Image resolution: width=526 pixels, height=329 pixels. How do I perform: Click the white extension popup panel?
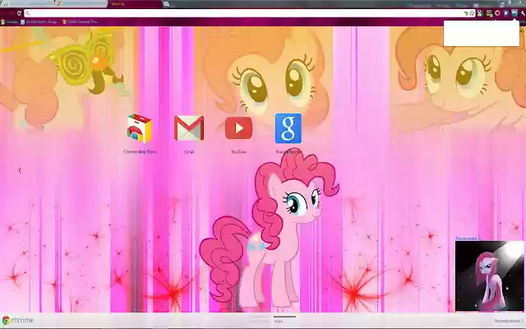click(x=482, y=33)
